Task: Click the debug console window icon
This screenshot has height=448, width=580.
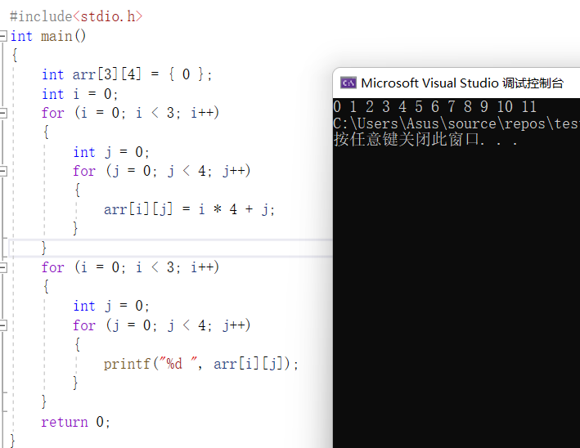Action: pos(348,83)
